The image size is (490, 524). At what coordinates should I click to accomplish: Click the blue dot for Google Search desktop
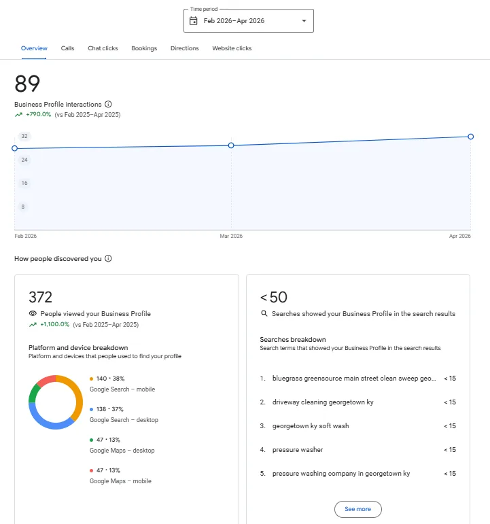pyautogui.click(x=91, y=409)
